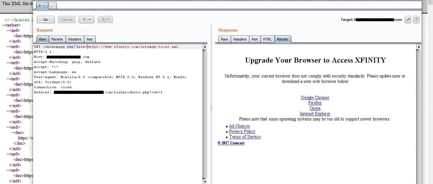Collapse the urlset node in XML tree
Image resolution: width=433 pixels, height=184 pixels.
3,25
